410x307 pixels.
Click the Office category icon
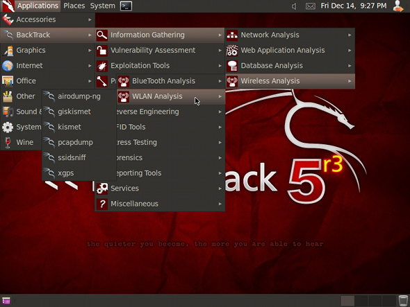8,81
